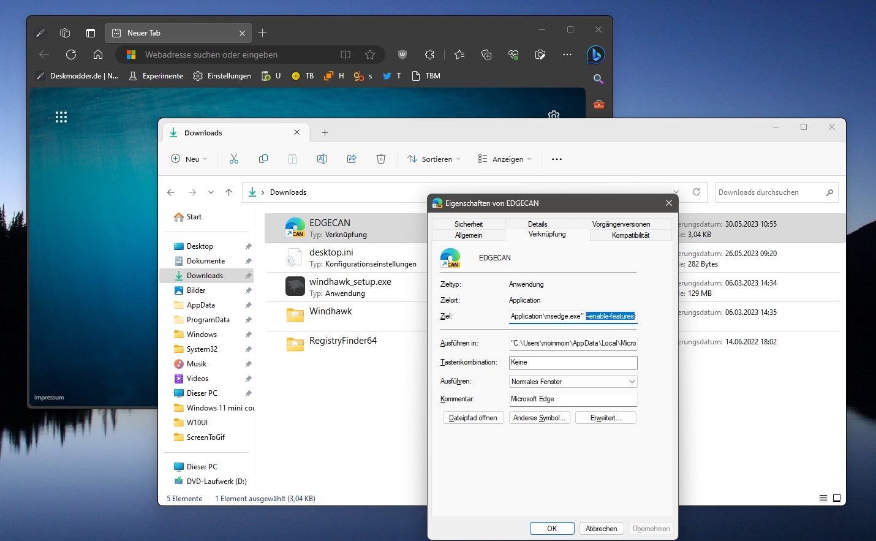Click Dateipfad öffnen button
This screenshot has width=876, height=541.
point(473,418)
